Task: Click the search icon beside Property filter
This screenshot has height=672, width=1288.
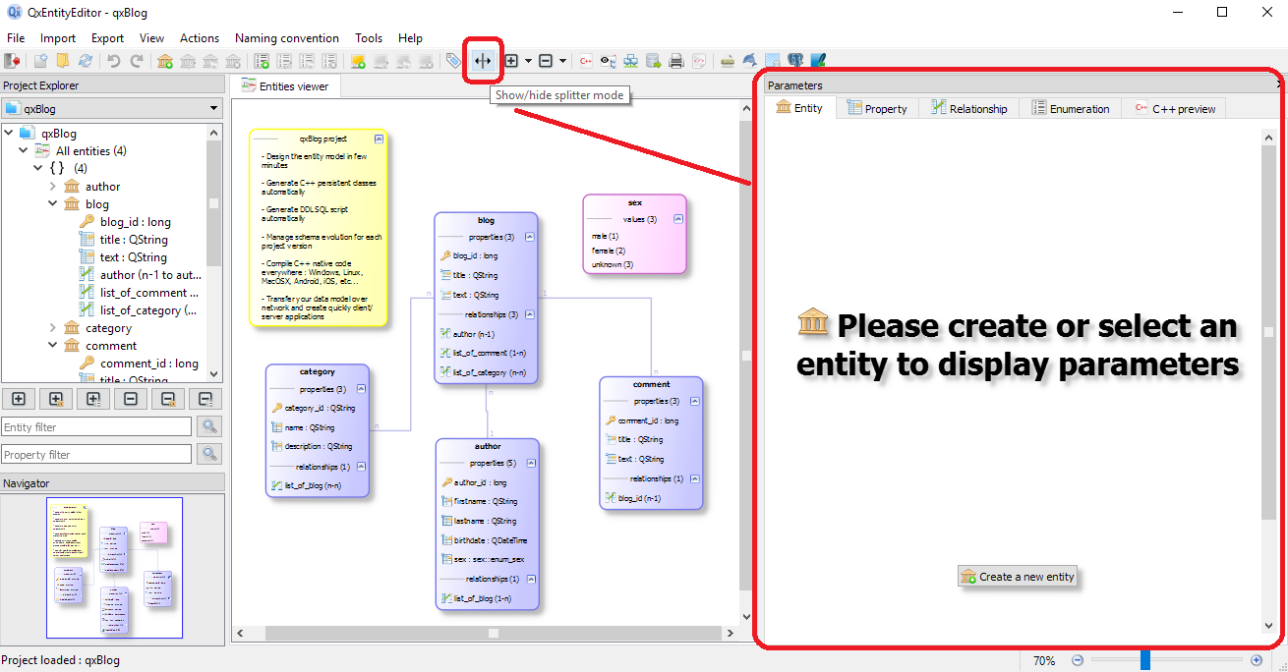Action: click(208, 454)
